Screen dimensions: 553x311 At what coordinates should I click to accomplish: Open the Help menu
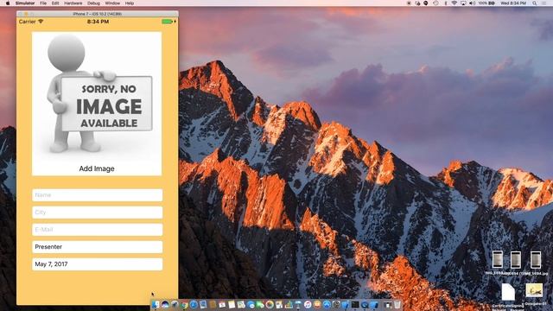130,3
